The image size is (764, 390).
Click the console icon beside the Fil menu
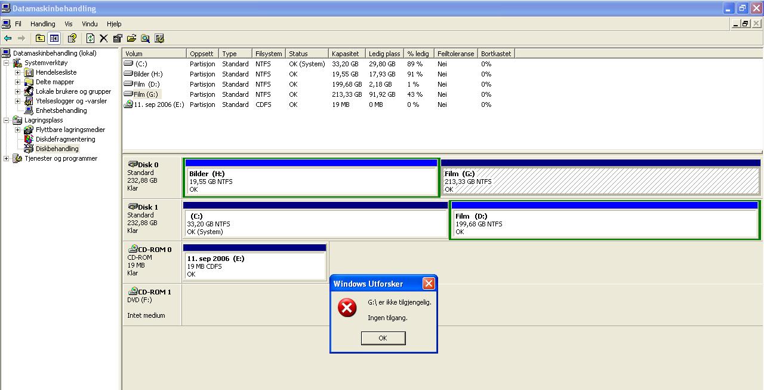6,24
